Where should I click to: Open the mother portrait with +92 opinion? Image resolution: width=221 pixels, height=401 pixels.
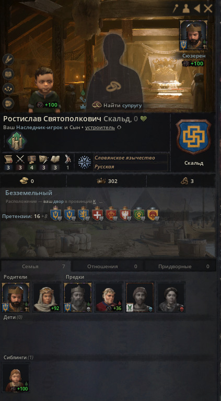click(46, 297)
